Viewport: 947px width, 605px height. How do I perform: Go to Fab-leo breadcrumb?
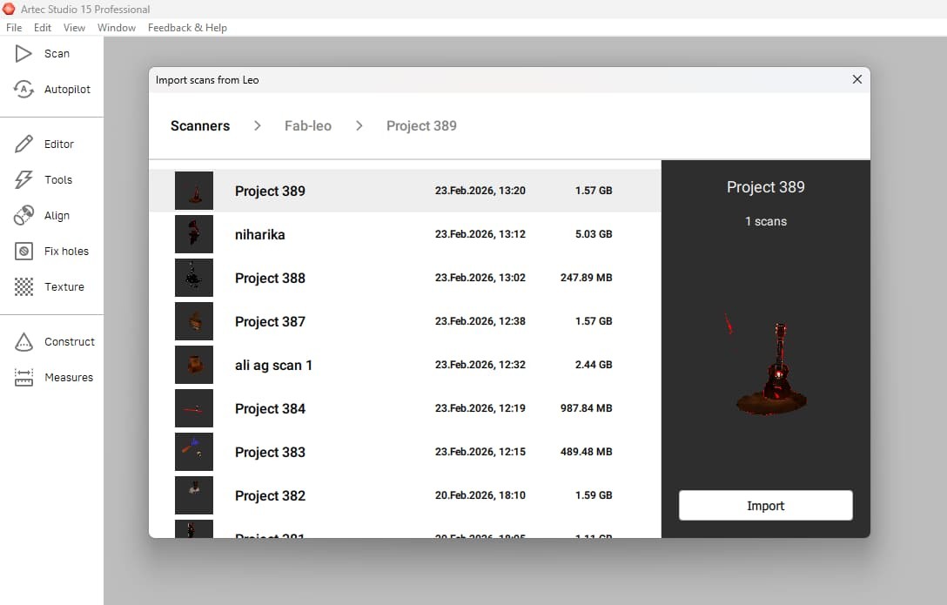(307, 125)
